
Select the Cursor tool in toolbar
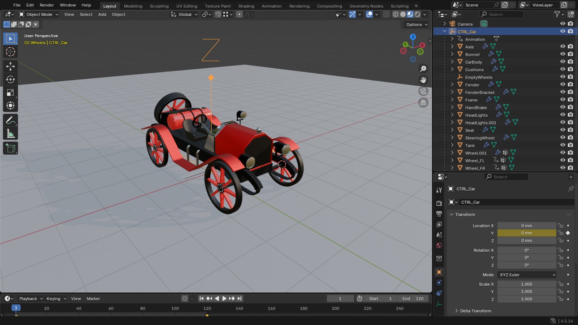point(10,52)
